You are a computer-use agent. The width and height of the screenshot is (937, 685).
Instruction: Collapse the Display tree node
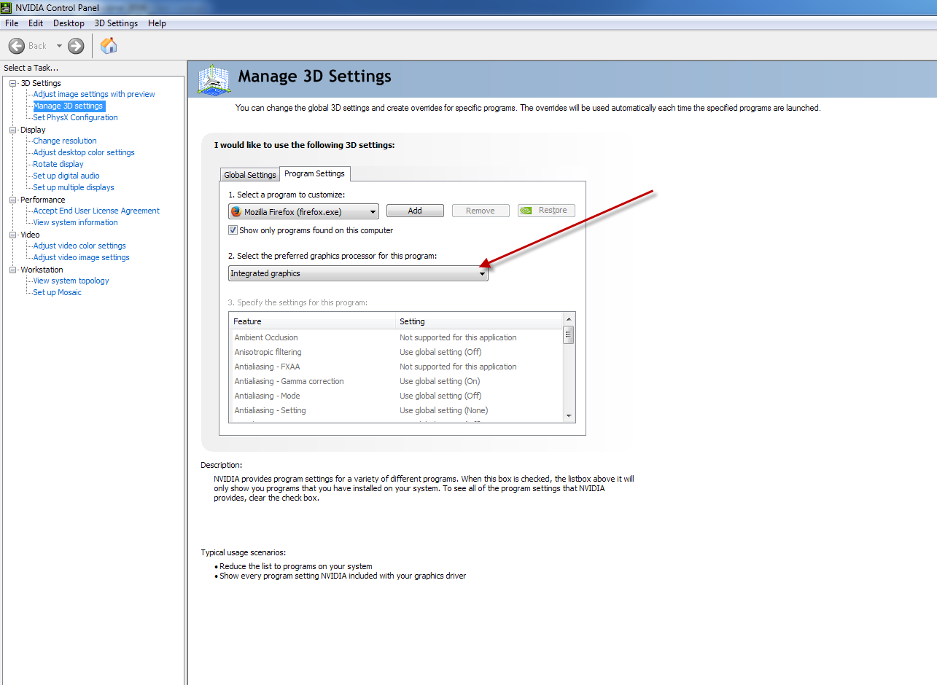(13, 130)
